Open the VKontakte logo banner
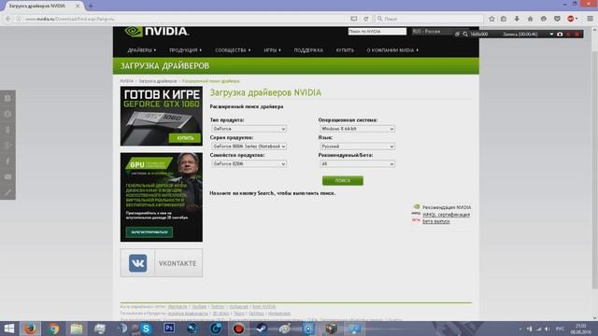The image size is (598, 336). click(162, 263)
